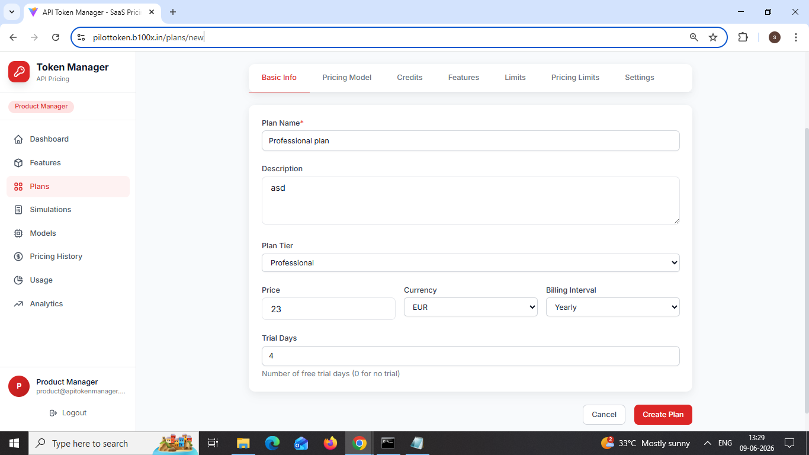Open Firefox from the taskbar
This screenshot has width=809, height=455.
[x=330, y=443]
